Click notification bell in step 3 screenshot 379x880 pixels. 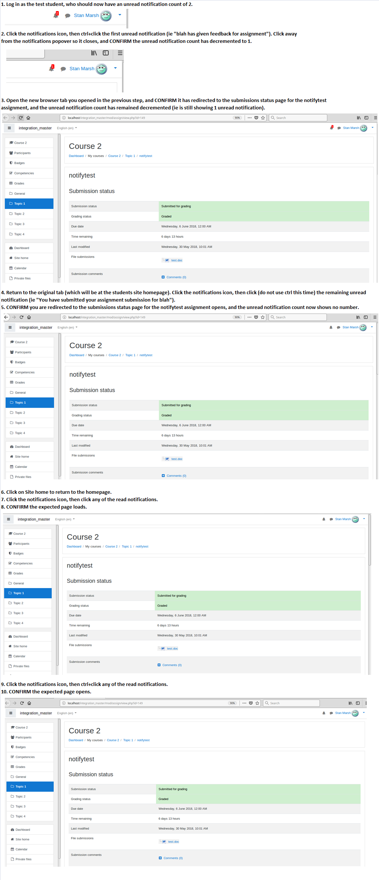click(332, 128)
